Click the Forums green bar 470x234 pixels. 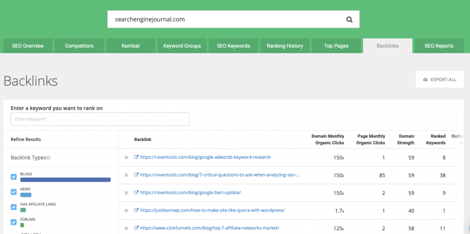click(x=22, y=225)
